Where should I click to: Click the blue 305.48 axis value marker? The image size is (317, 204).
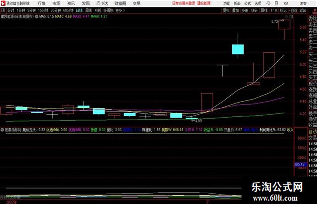pyautogui.click(x=300, y=164)
